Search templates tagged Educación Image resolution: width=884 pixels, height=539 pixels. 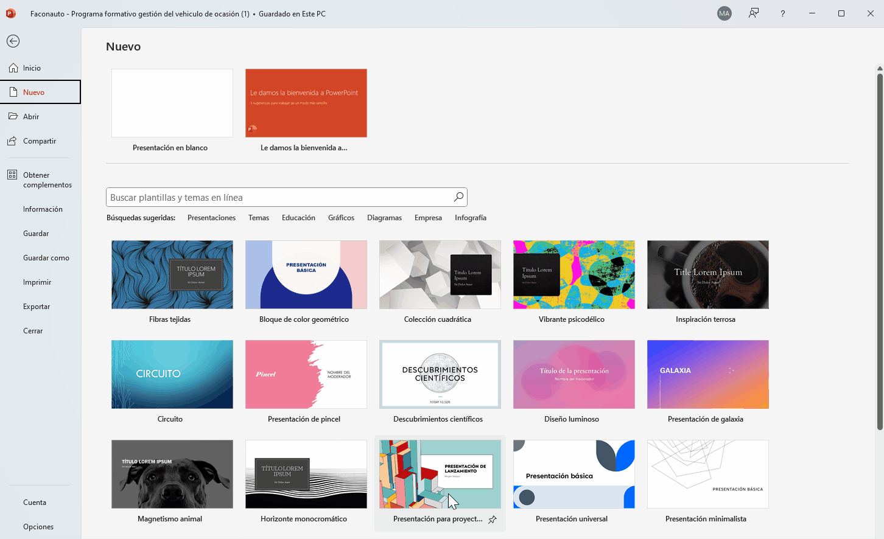pos(298,217)
